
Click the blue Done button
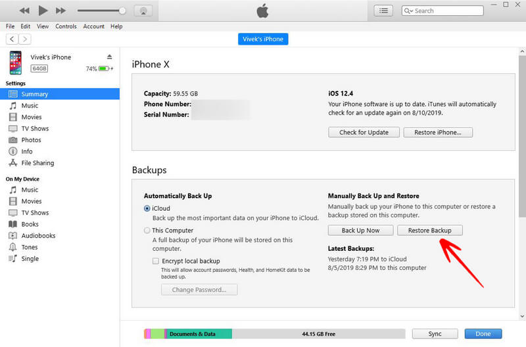click(483, 334)
